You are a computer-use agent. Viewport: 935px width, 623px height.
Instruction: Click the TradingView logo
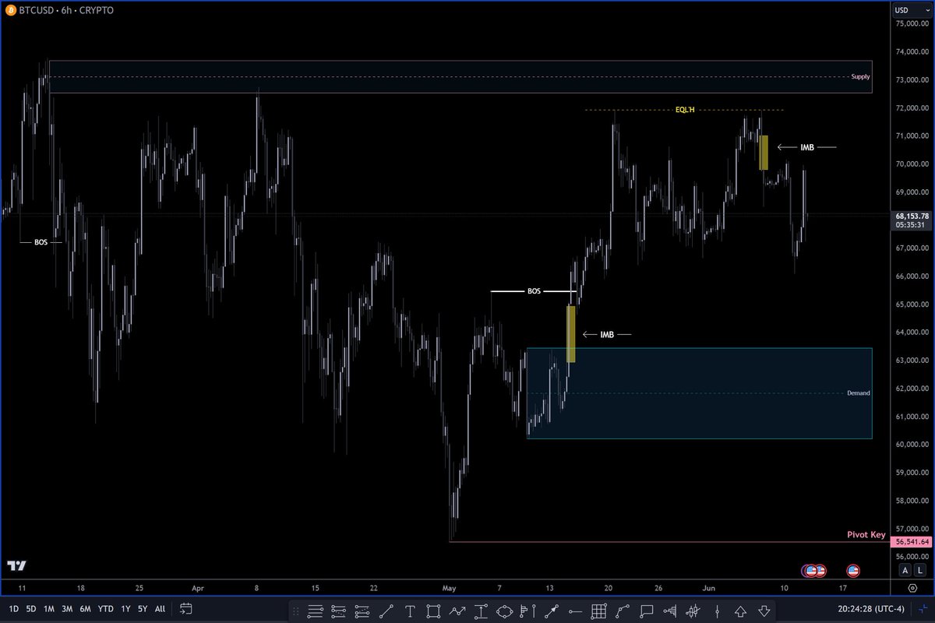tap(16, 566)
